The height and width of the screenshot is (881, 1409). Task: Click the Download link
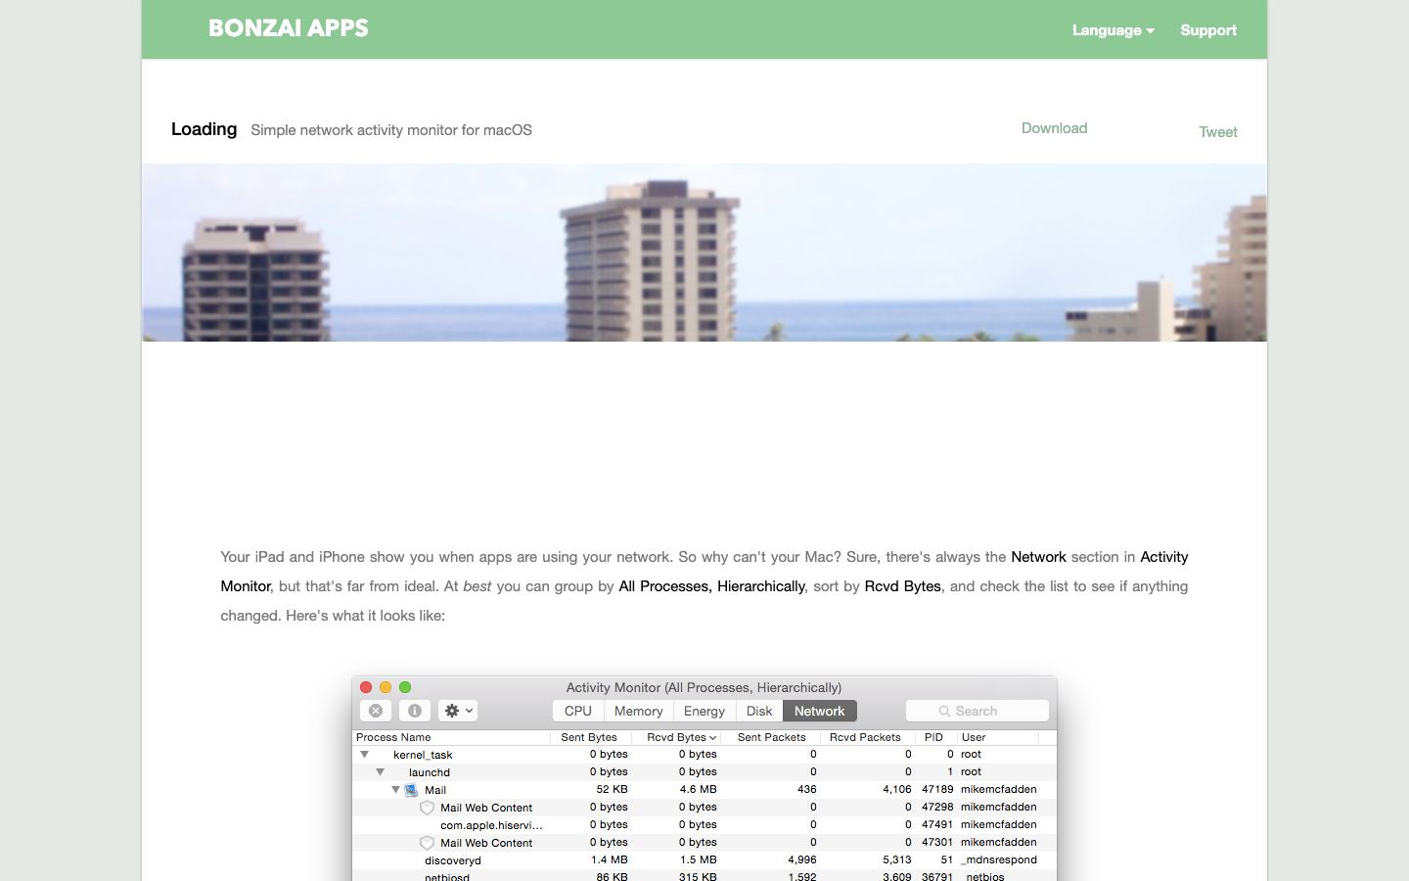(1054, 128)
